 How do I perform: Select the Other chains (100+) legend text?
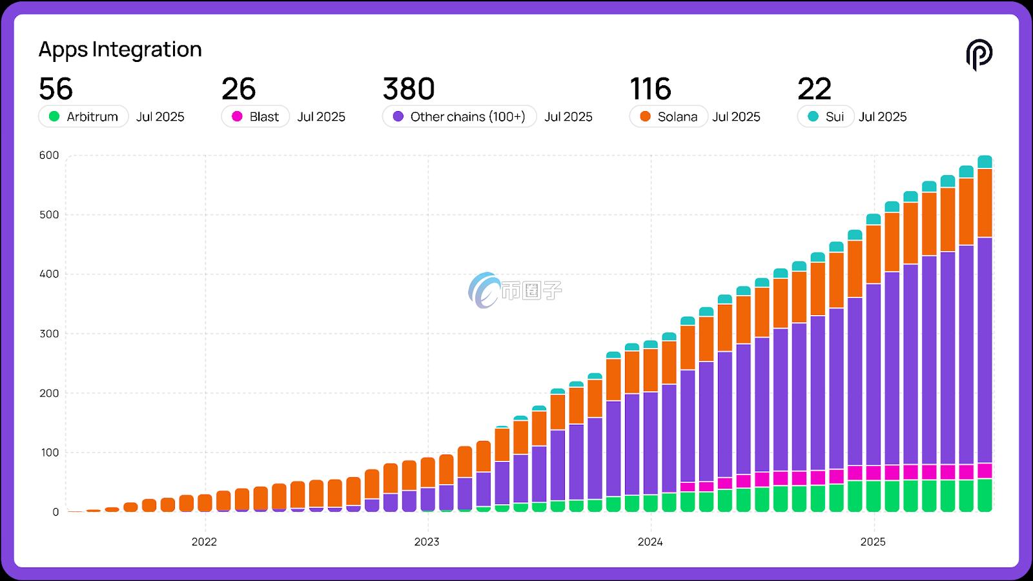467,117
